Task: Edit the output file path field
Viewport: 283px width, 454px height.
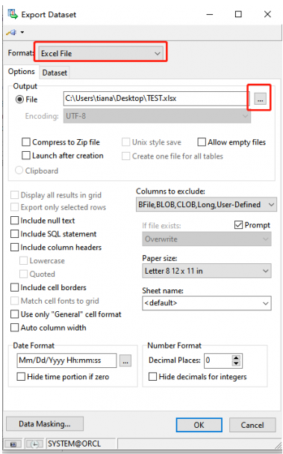Action: tap(156, 99)
